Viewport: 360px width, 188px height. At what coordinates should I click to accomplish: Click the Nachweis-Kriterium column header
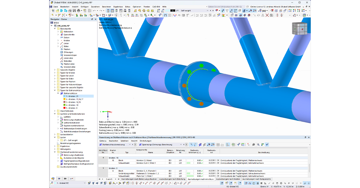[x=195, y=151]
